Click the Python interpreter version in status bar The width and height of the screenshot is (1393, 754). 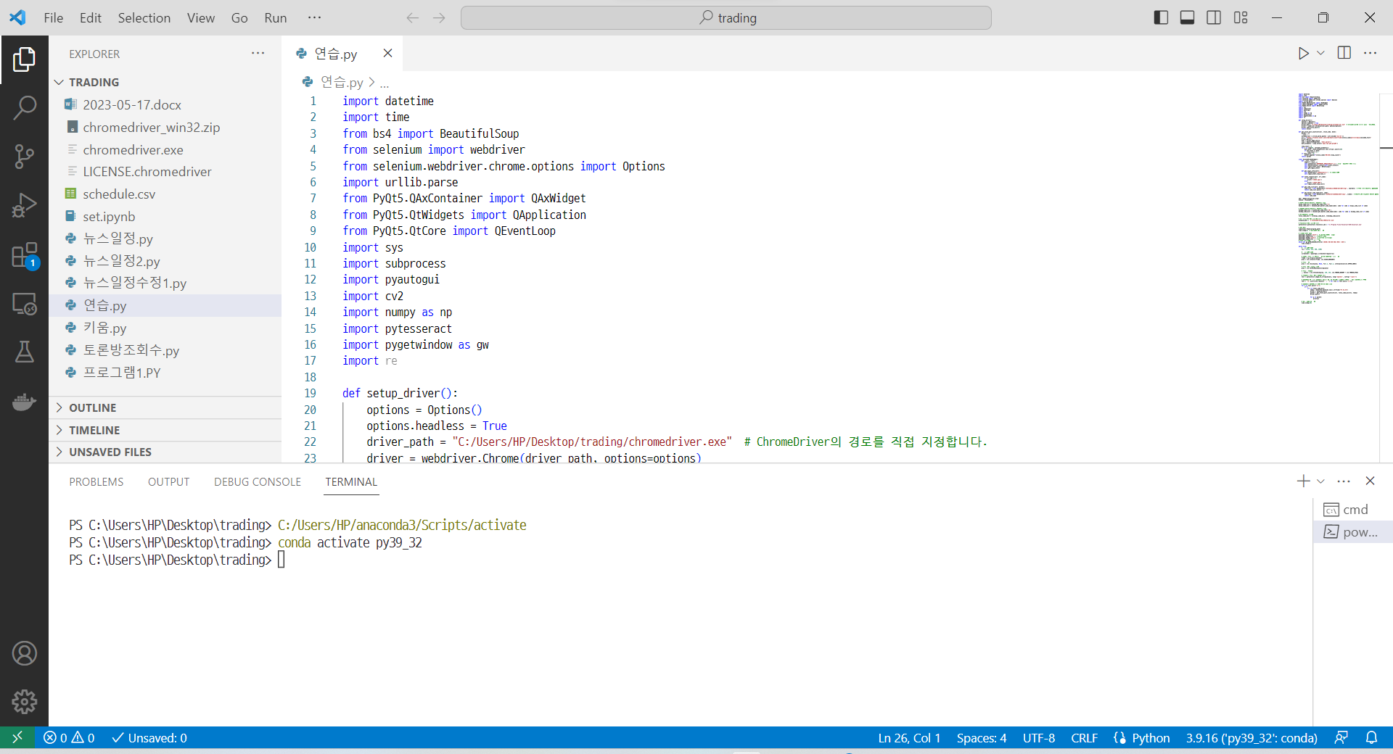[1251, 738]
